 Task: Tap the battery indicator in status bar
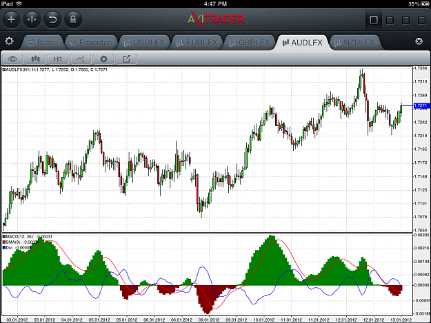click(x=425, y=4)
